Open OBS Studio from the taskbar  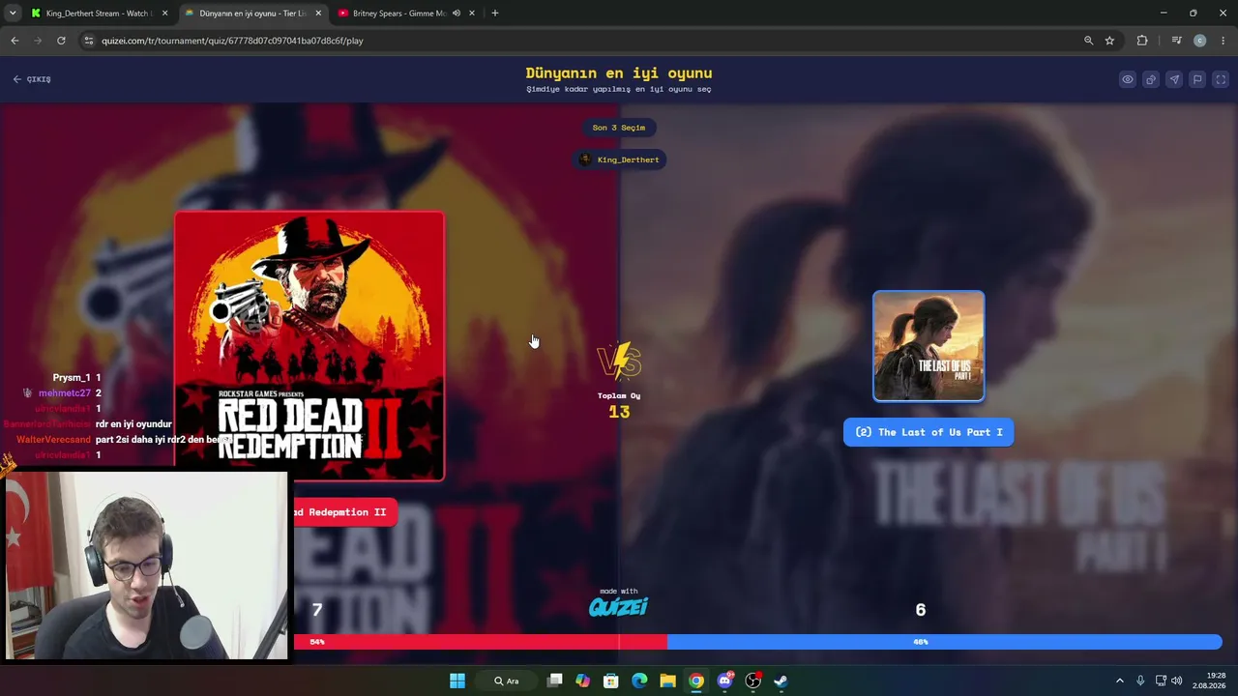click(x=752, y=681)
